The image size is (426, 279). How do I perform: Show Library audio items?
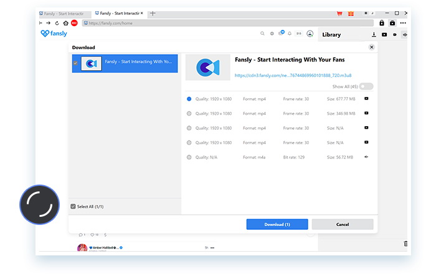click(x=405, y=35)
